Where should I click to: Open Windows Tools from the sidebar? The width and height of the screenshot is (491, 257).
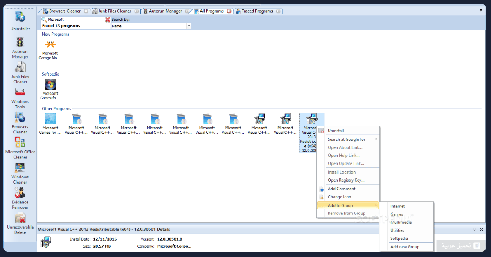point(20,98)
